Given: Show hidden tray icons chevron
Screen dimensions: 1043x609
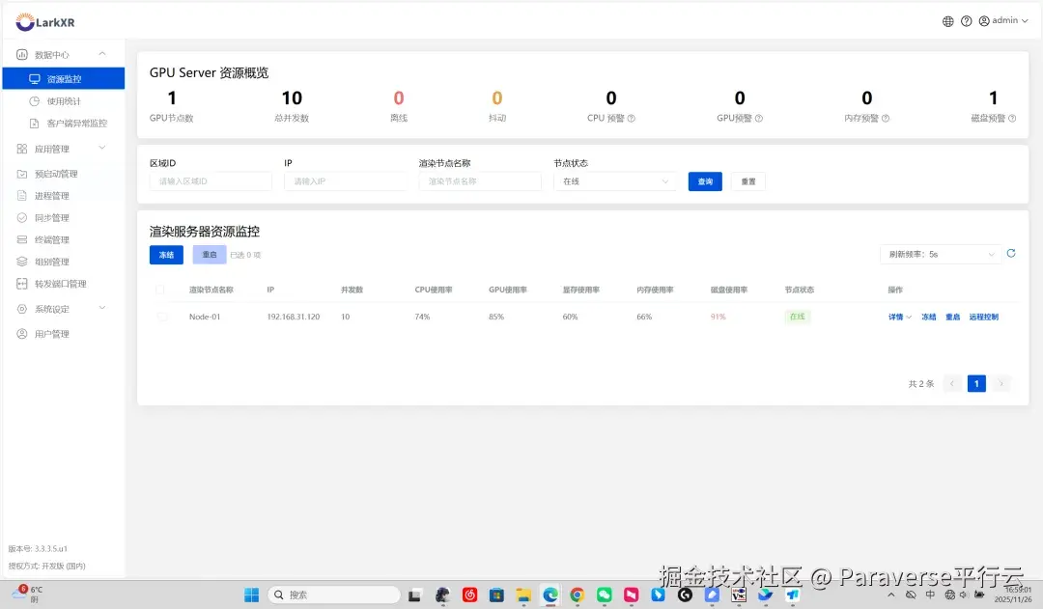Looking at the screenshot, I should point(891,595).
